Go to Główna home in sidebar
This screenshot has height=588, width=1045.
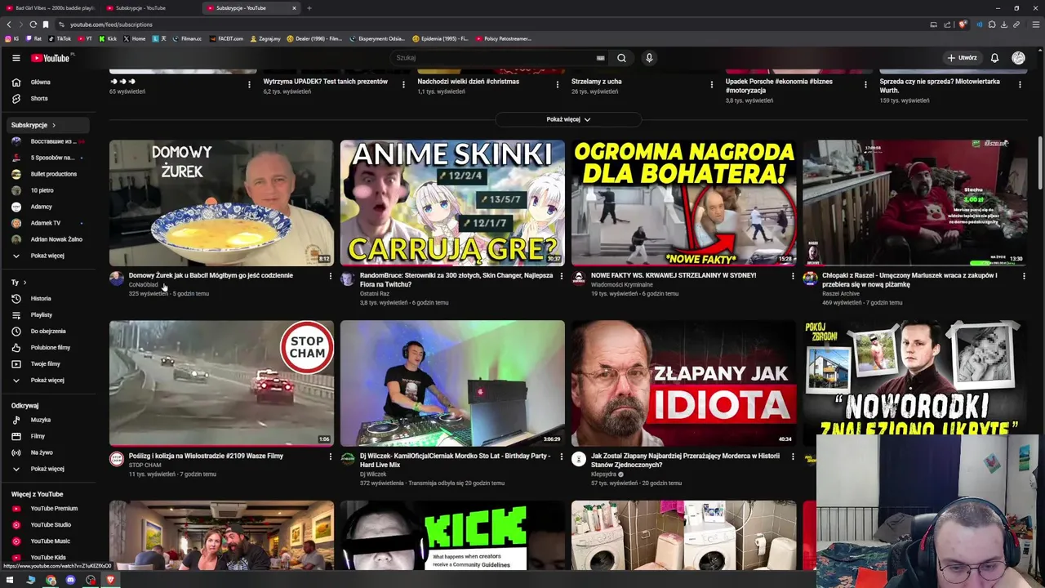(49, 82)
